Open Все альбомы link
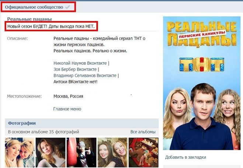The width and height of the screenshot is (243, 168). pos(143,132)
